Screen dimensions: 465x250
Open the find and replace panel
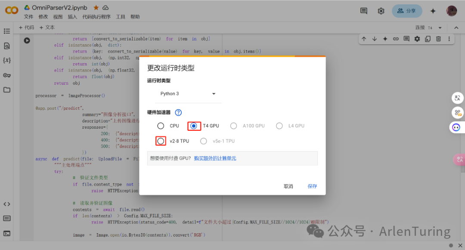(6, 46)
